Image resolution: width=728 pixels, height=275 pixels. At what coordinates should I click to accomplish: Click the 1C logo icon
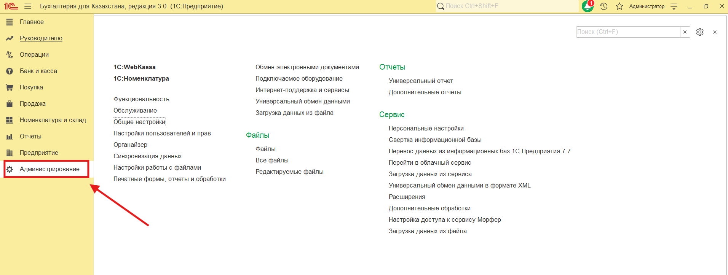[11, 6]
